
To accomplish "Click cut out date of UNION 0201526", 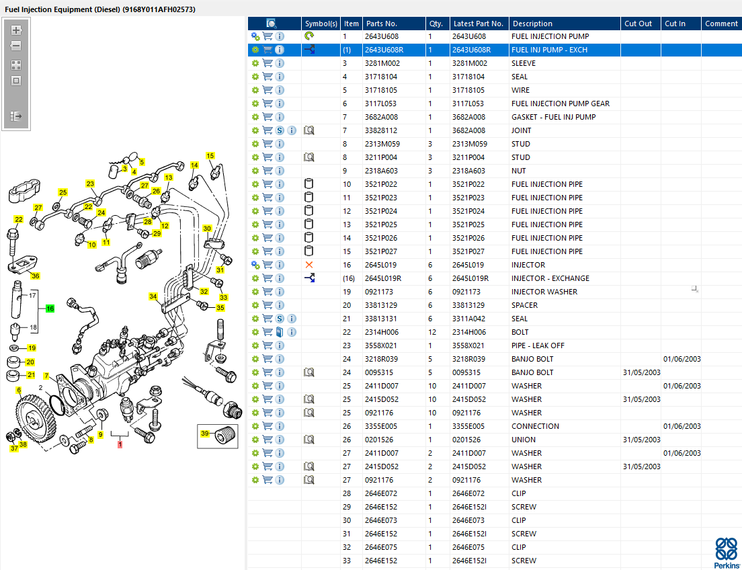I will click(x=641, y=440).
